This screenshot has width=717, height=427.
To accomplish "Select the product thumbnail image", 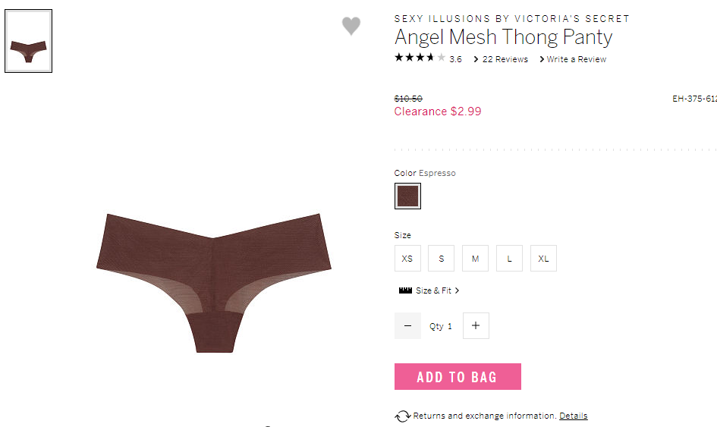I will pyautogui.click(x=28, y=41).
